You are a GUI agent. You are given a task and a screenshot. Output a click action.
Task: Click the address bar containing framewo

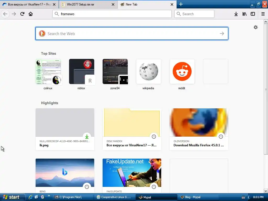[x=112, y=14]
